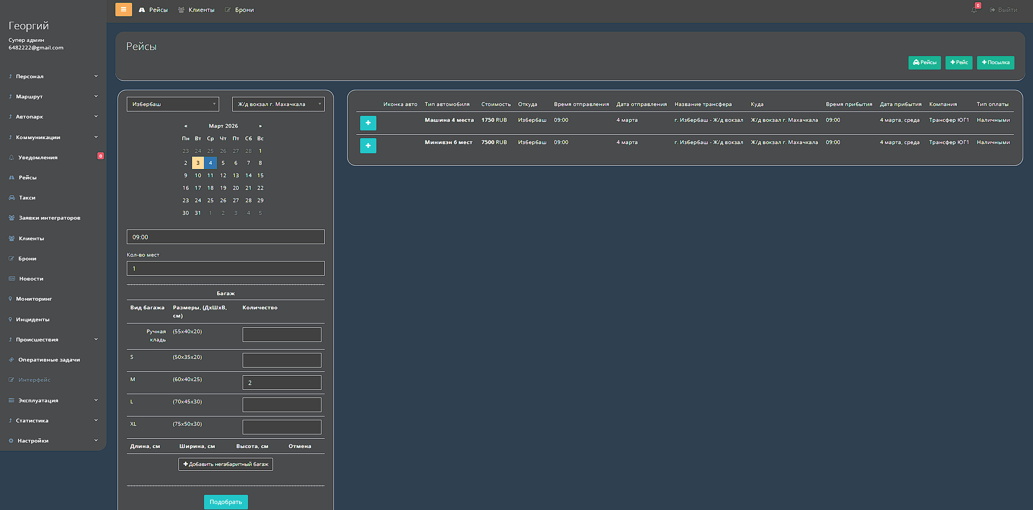The height and width of the screenshot is (510, 1033).
Task: Click the Кол-во мест input field
Action: [225, 269]
